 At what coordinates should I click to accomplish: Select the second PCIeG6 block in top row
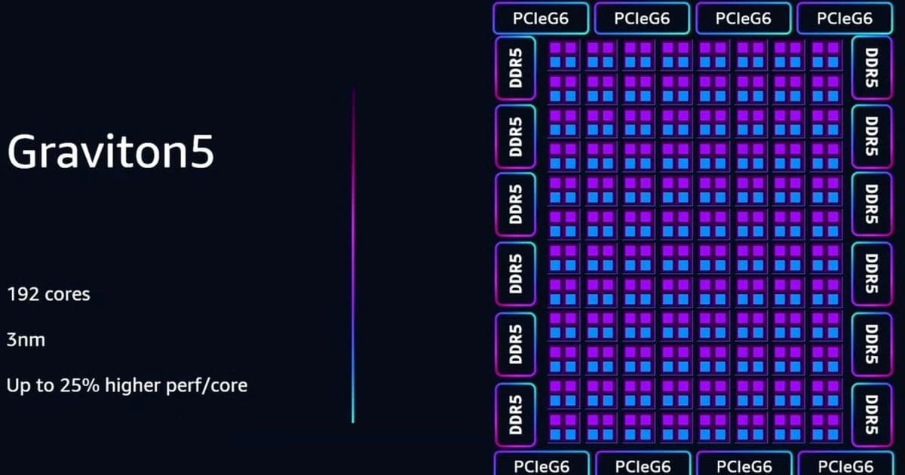point(642,19)
